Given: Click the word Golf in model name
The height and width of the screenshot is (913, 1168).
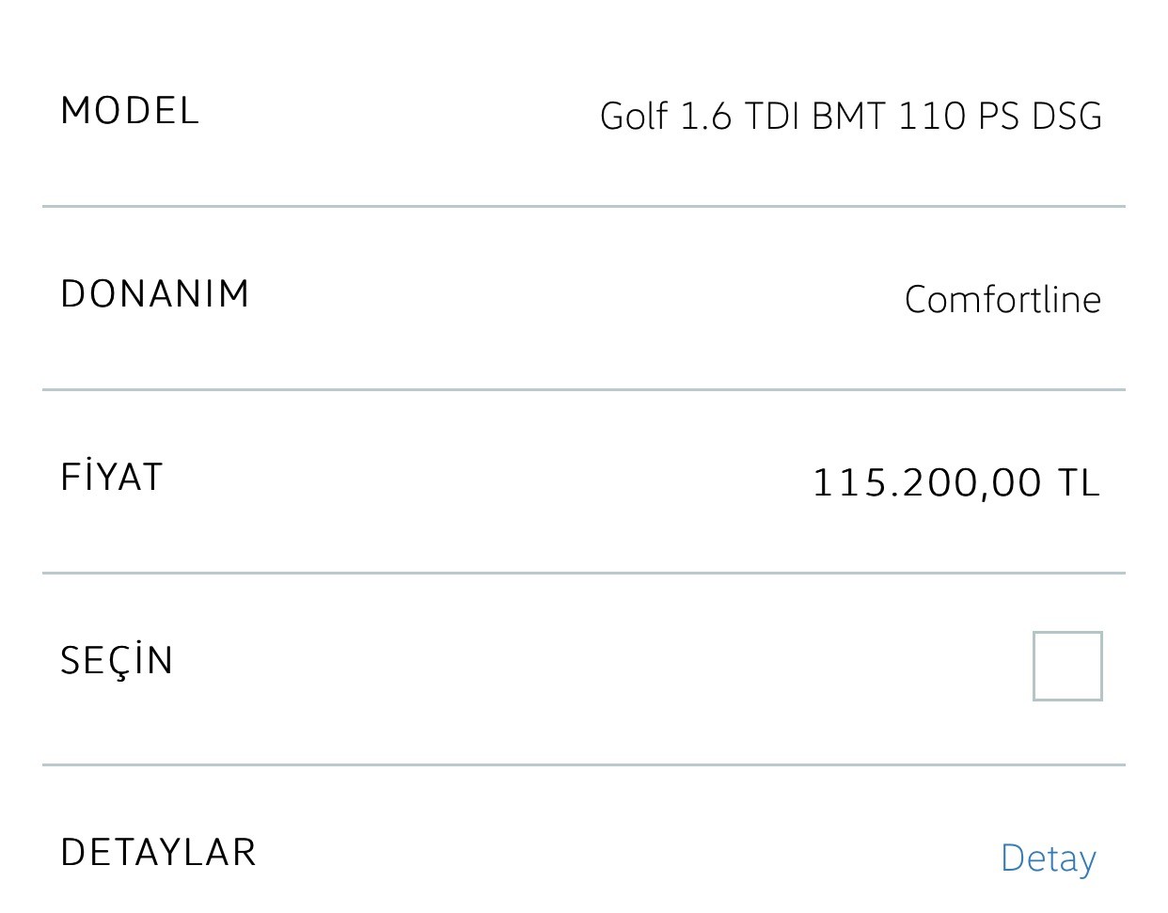Looking at the screenshot, I should [634, 116].
